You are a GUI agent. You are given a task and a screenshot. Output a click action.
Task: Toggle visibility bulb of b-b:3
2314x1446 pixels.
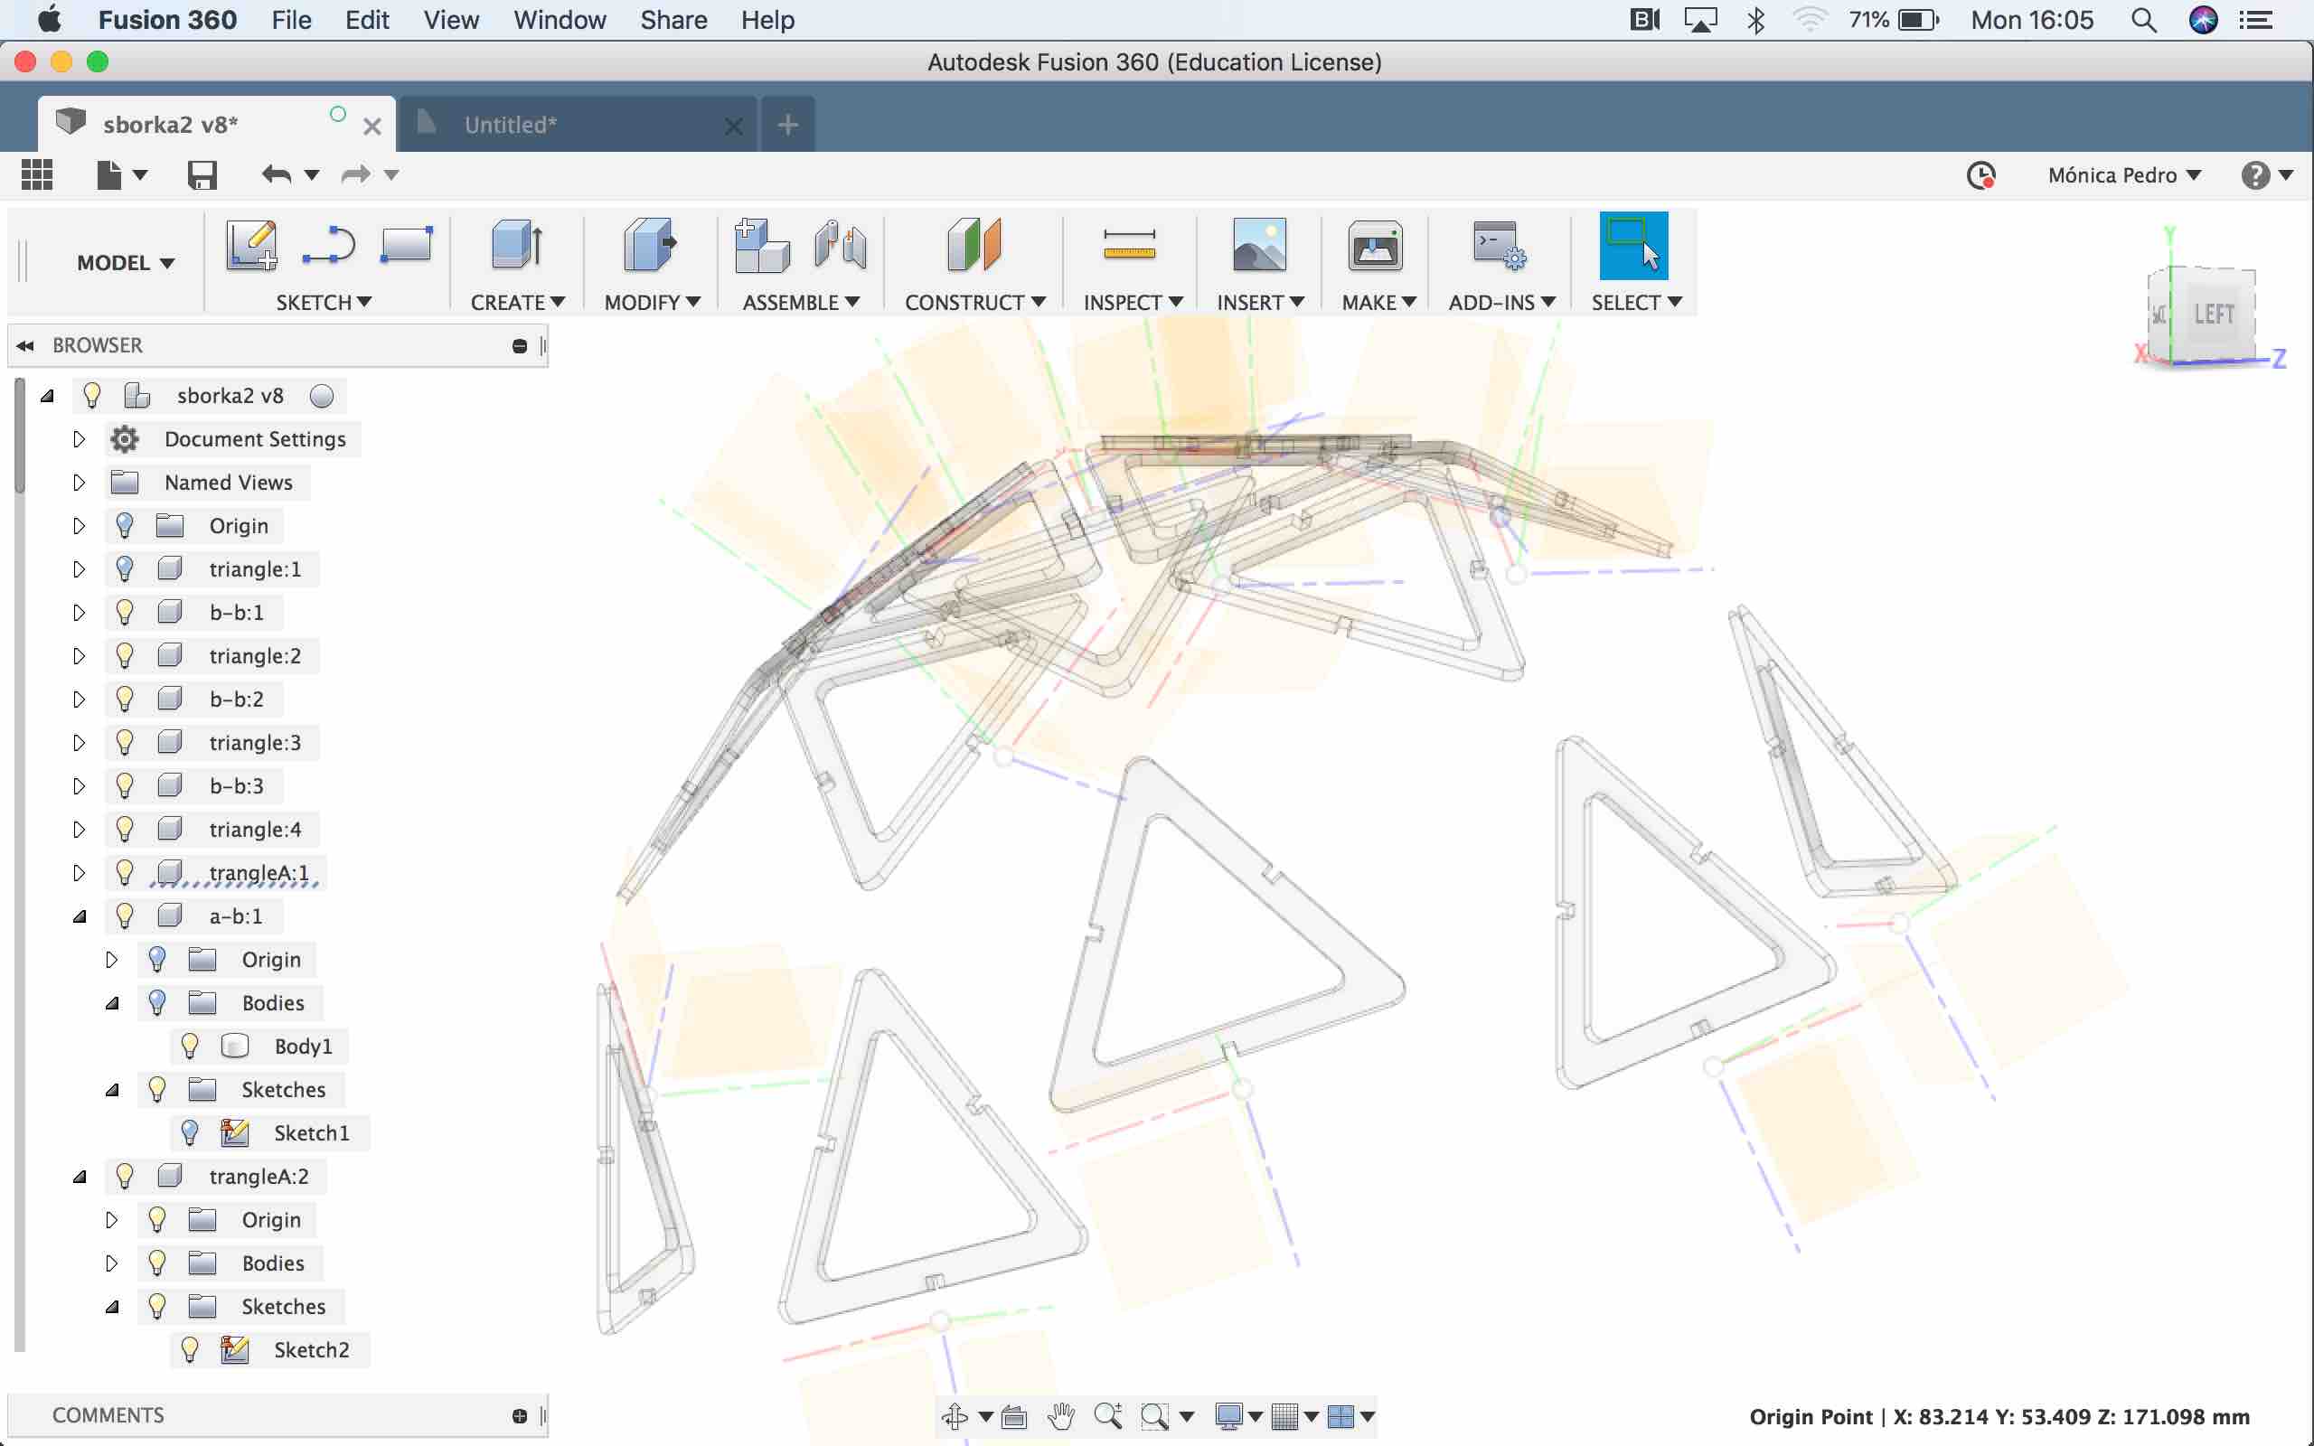click(x=125, y=786)
